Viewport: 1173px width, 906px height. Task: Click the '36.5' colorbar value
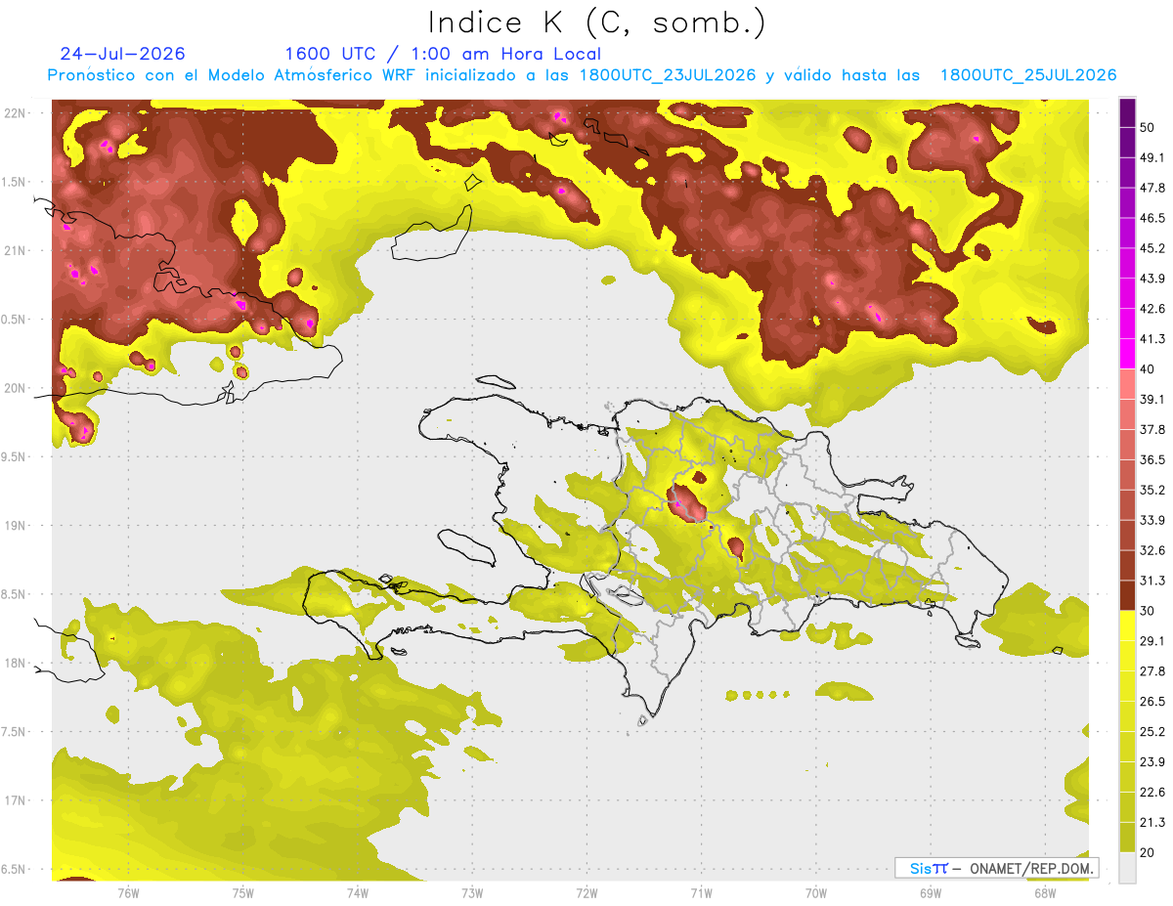(1152, 459)
